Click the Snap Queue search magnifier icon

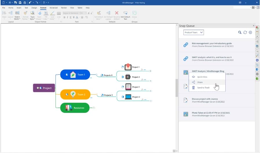pyautogui.click(x=240, y=33)
